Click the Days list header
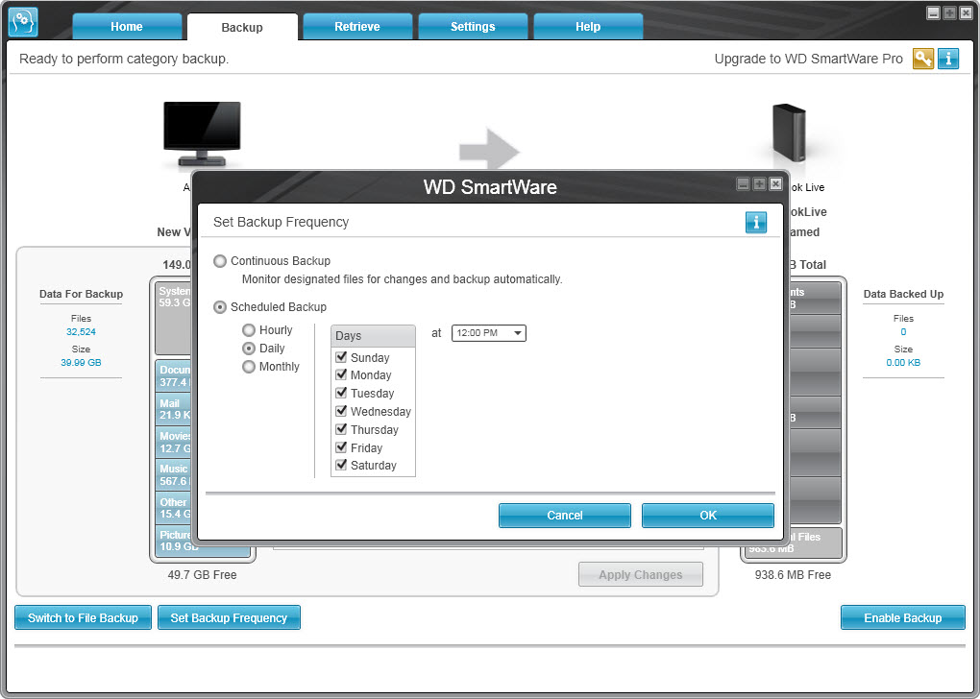The height and width of the screenshot is (699, 980). click(x=373, y=335)
